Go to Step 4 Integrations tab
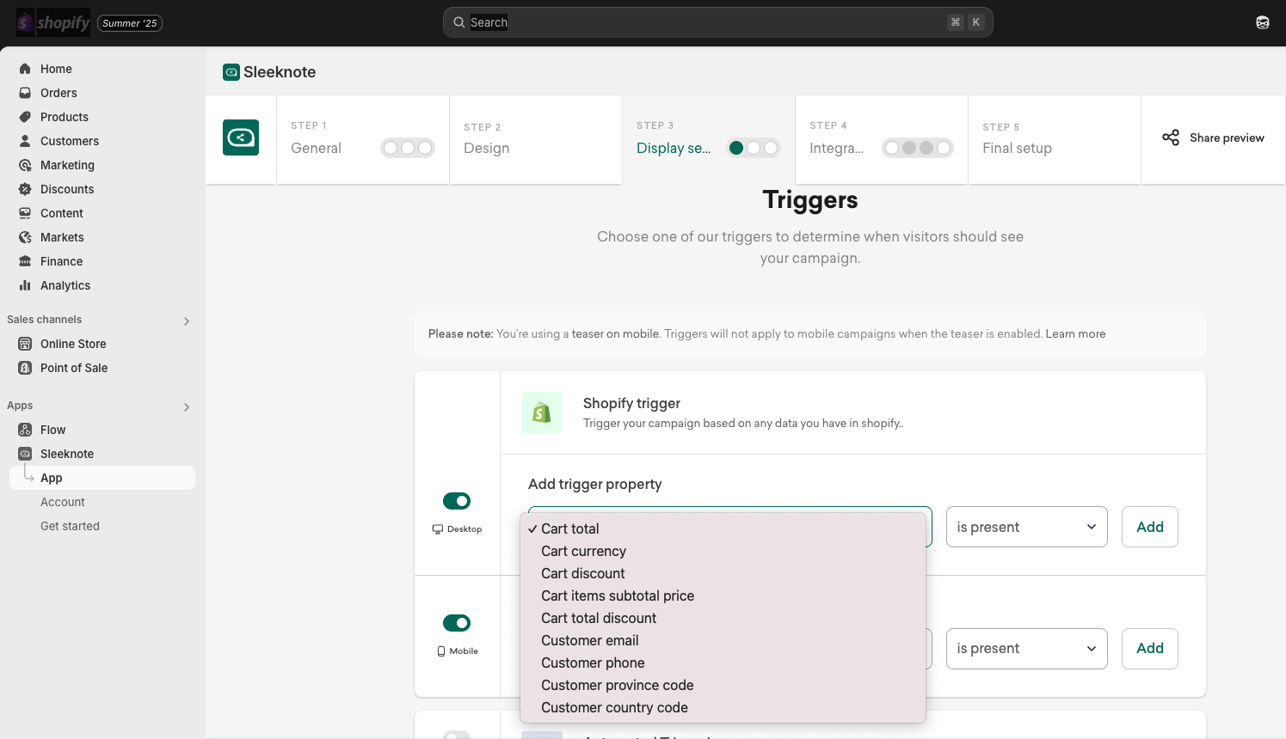 pos(882,139)
